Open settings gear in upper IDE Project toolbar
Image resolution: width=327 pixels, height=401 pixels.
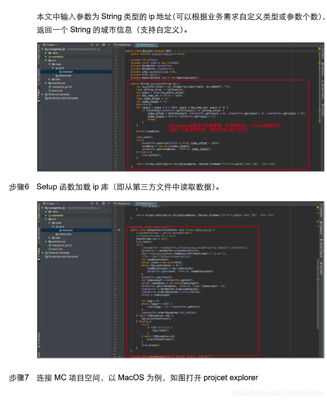click(x=103, y=45)
